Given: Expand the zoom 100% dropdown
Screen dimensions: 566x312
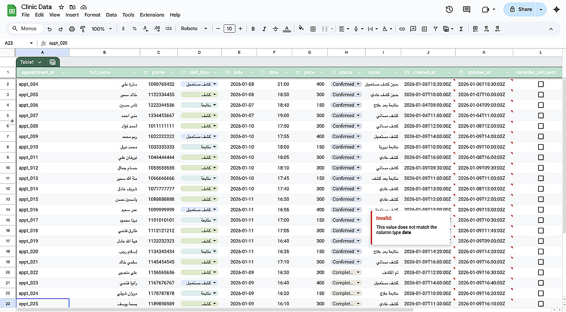Looking at the screenshot, I should (101, 29).
